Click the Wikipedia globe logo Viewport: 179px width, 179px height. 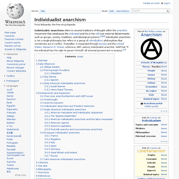click(x=15, y=11)
